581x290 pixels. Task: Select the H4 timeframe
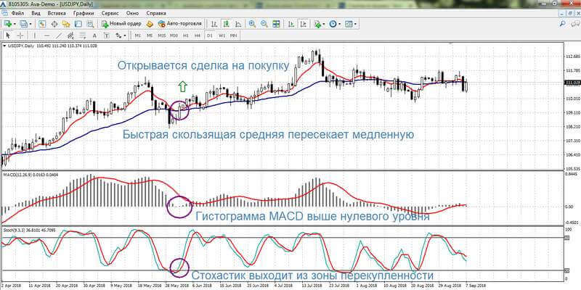pyautogui.click(x=198, y=36)
